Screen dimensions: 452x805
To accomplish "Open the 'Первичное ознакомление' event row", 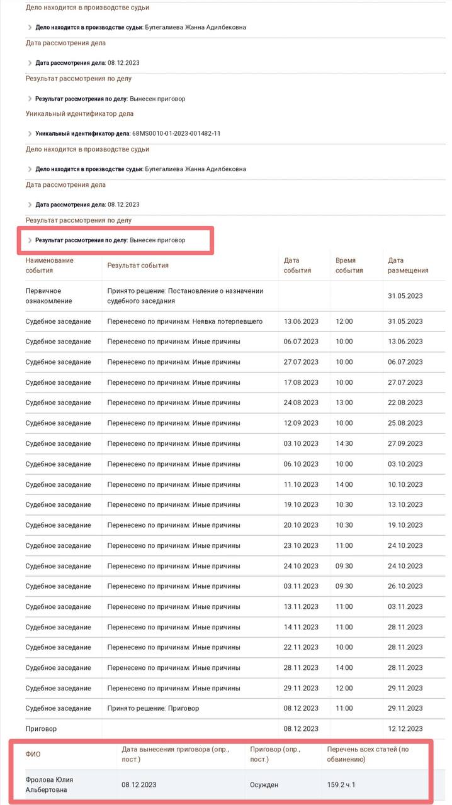I will point(52,296).
